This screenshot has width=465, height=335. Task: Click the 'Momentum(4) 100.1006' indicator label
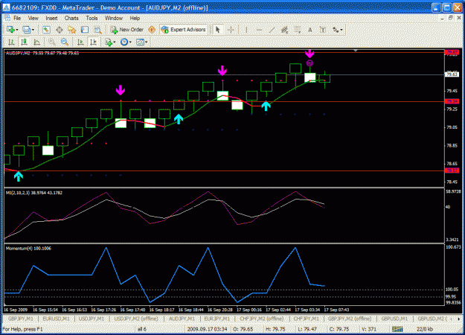tap(28, 249)
